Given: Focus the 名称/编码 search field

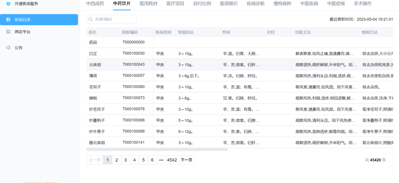Looking at the screenshot, I should 111,19.
